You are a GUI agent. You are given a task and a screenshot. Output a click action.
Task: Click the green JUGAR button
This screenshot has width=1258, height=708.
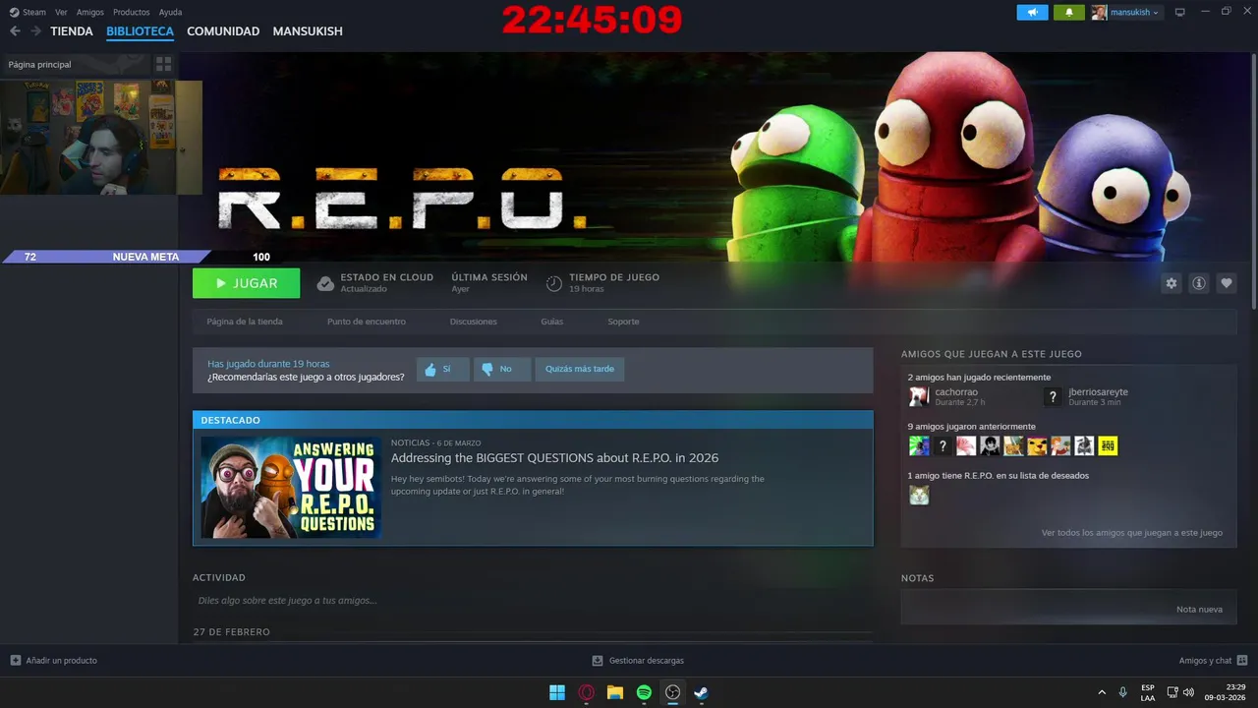tap(247, 283)
